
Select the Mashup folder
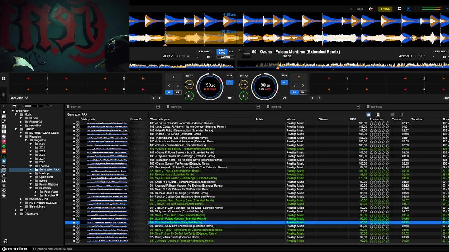click(x=44, y=173)
